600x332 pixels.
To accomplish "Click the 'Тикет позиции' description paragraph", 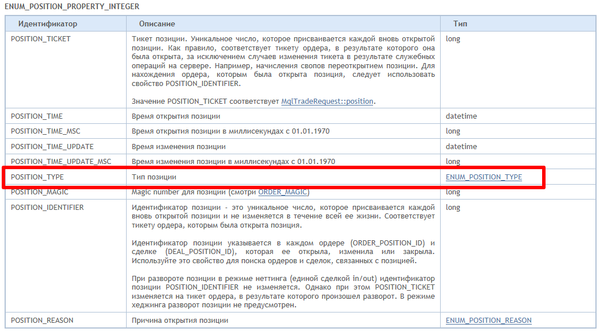I will point(283,61).
